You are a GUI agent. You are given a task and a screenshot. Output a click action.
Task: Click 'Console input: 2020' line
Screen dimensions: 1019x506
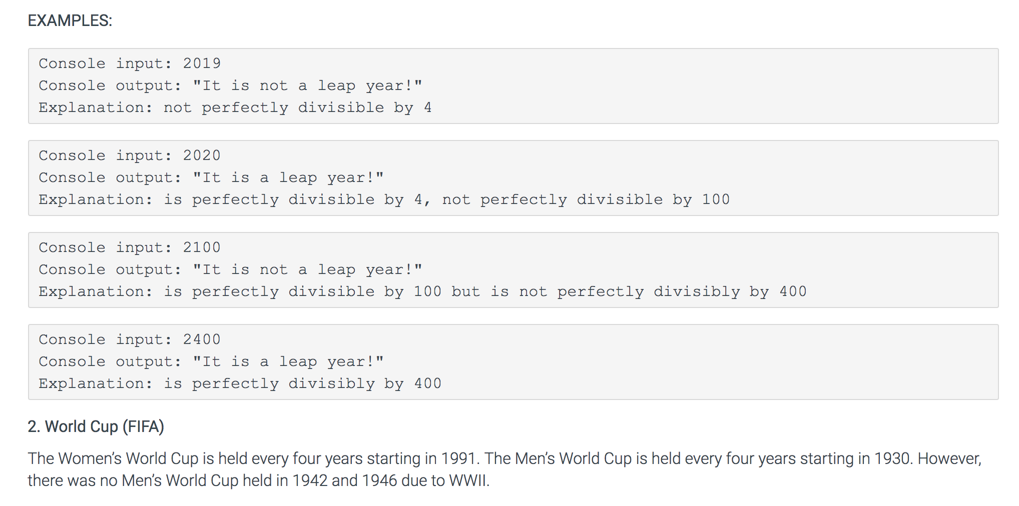[x=130, y=155]
